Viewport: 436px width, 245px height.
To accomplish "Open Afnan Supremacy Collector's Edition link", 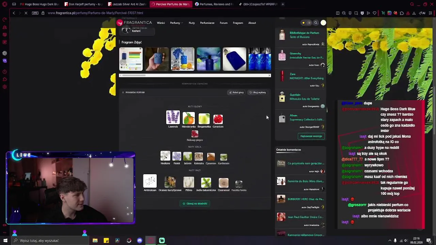I will tap(307, 118).
